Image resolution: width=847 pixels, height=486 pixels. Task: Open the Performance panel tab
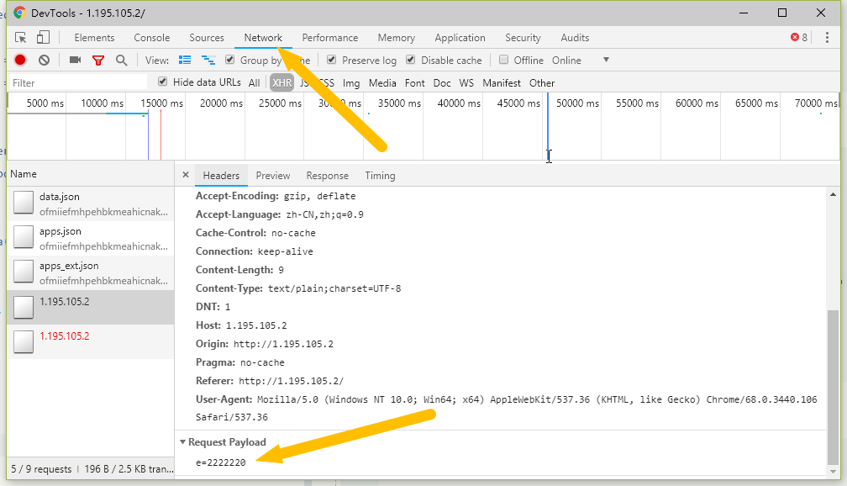[x=330, y=37]
